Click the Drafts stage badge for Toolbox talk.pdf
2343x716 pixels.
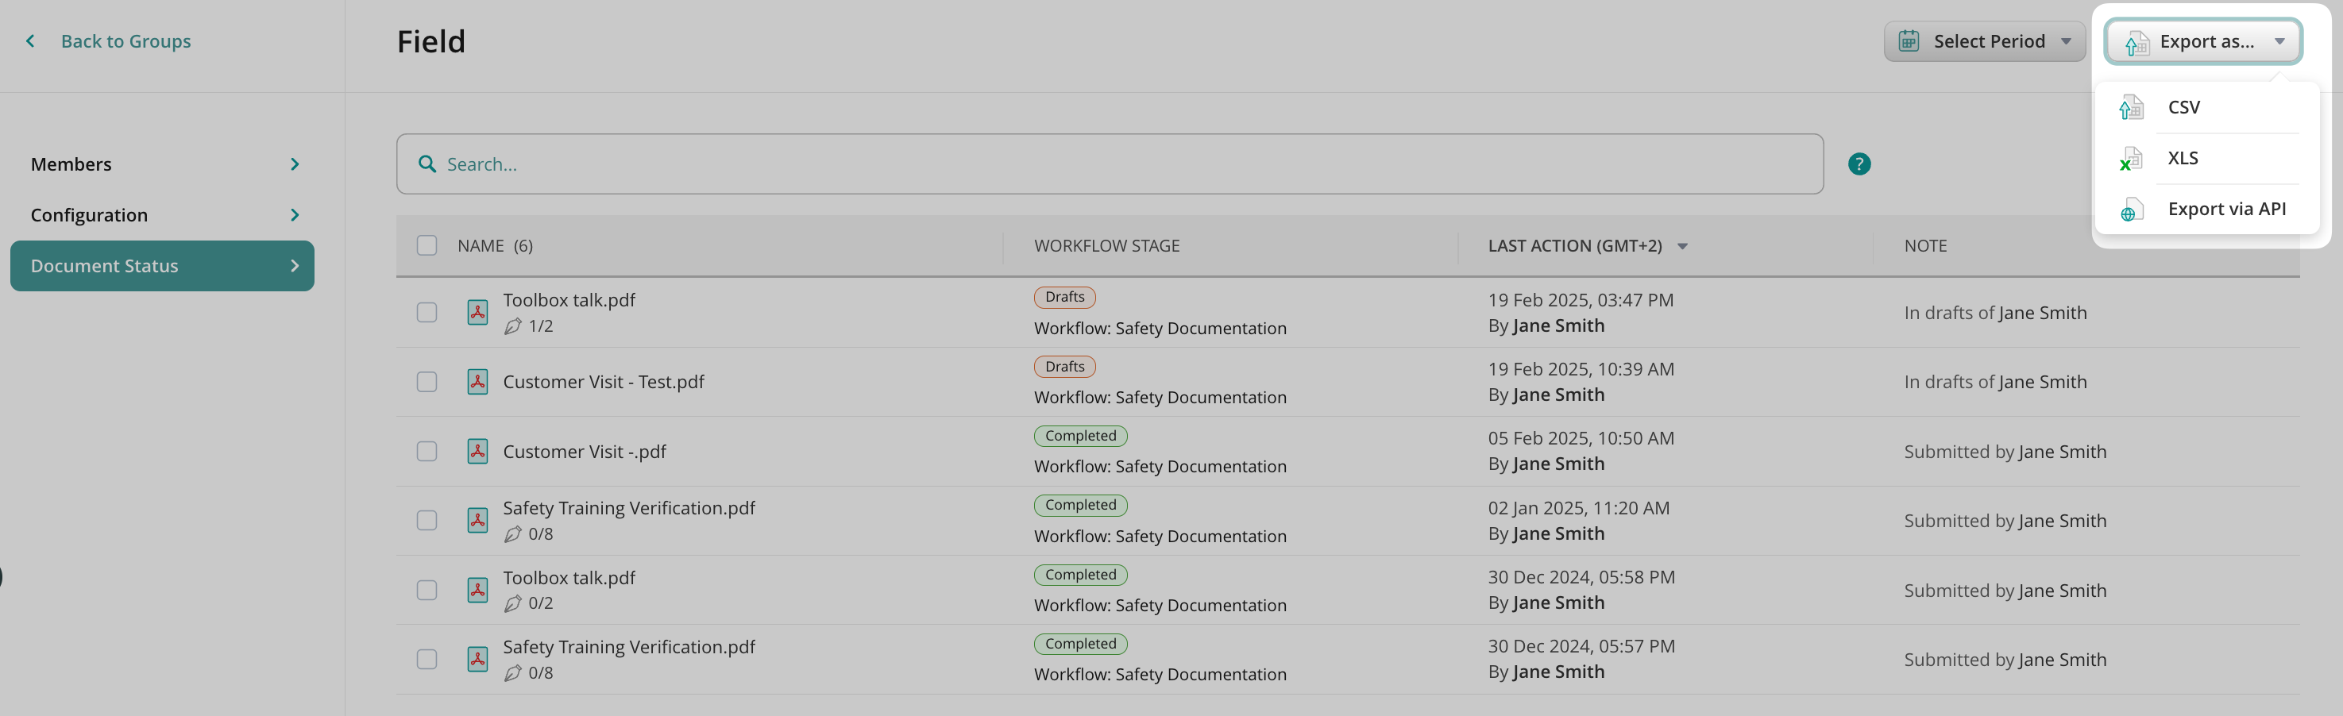tap(1064, 297)
